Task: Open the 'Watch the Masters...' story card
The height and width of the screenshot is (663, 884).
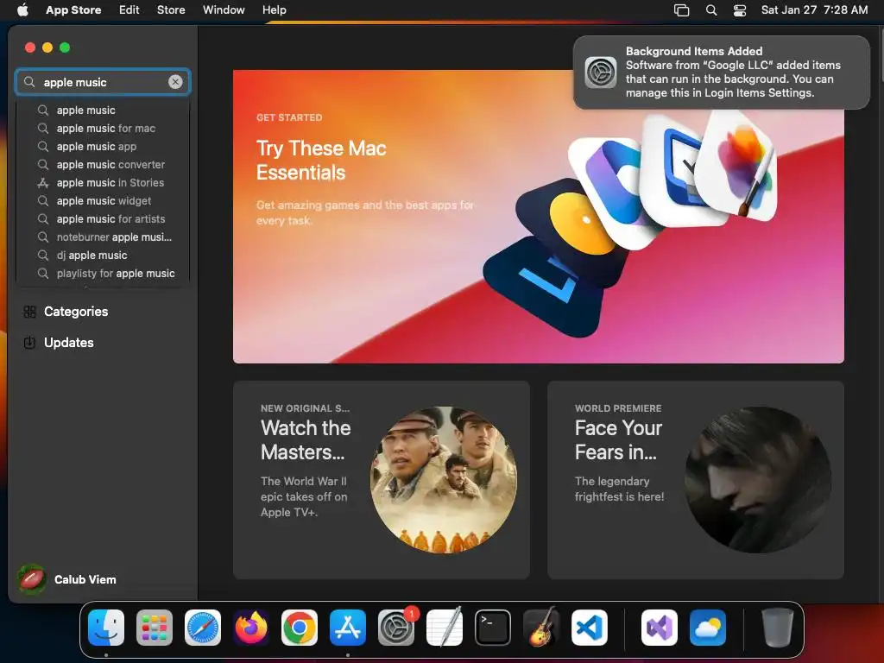Action: pyautogui.click(x=381, y=480)
